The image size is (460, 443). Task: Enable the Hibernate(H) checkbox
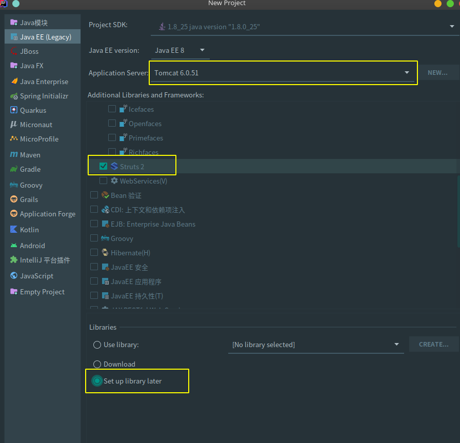coord(94,253)
